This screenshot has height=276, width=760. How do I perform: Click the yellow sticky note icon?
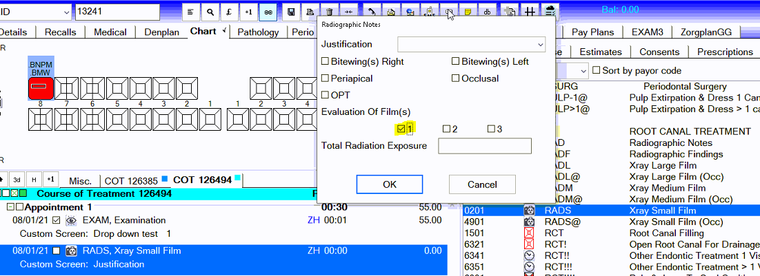[468, 12]
